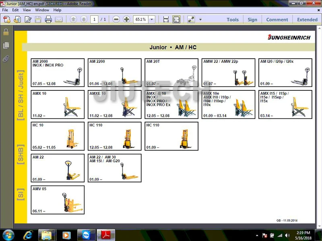
Task: Close the document with the X below title bar
Action: (318, 10)
